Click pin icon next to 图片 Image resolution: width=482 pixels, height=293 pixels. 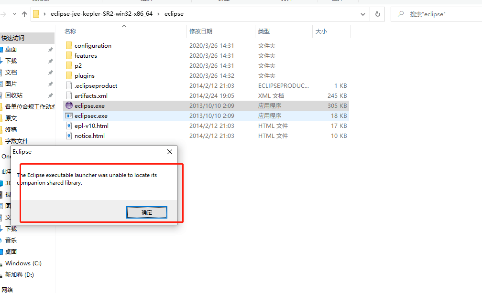(50, 84)
